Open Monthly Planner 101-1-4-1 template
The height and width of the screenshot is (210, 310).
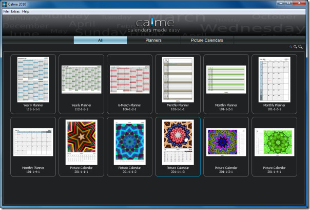[x=33, y=147]
